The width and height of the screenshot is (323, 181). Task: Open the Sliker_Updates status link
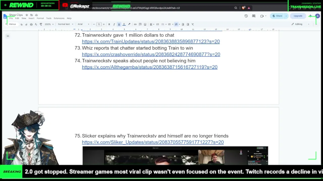click(153, 142)
